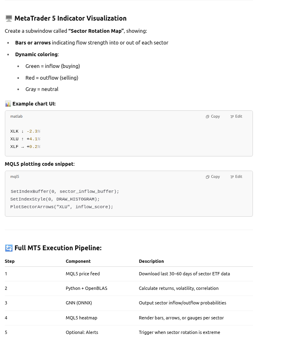Click the computer emoji beside MetaTrader heading
This screenshot has width=299, height=340.
pyautogui.click(x=9, y=18)
